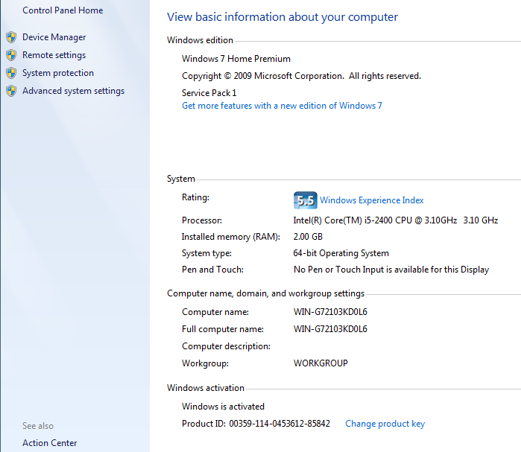The image size is (521, 452).
Task: Click the shield icon beside Device Manager
Action: [11, 37]
